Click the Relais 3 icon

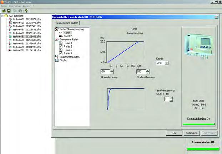pos(61,50)
